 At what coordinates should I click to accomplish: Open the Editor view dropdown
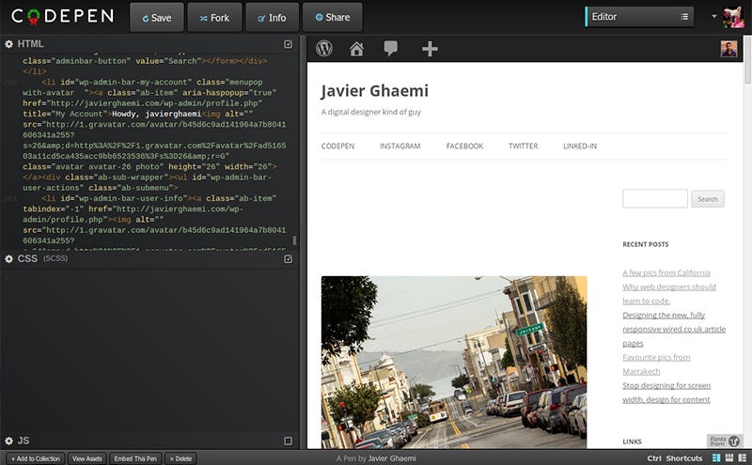tap(639, 16)
